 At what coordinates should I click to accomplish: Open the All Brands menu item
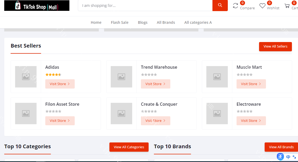pos(166,22)
